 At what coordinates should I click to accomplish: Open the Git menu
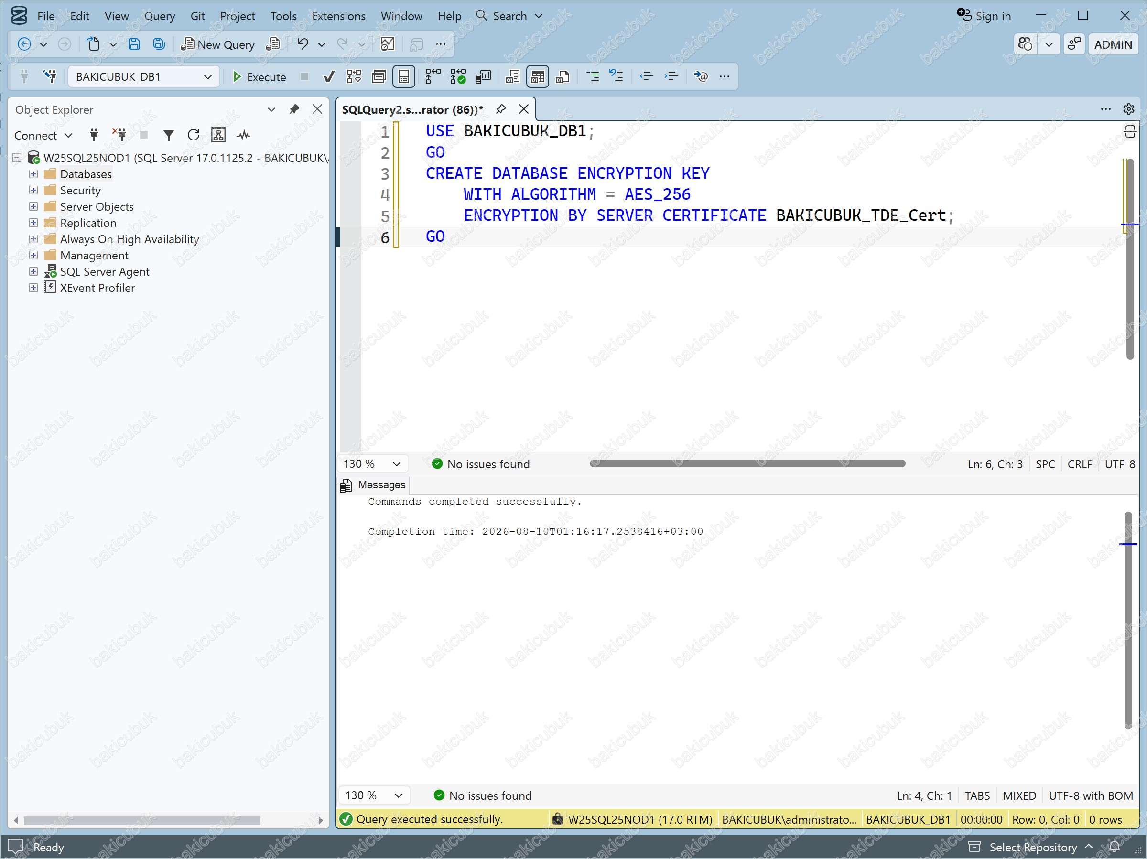click(197, 16)
